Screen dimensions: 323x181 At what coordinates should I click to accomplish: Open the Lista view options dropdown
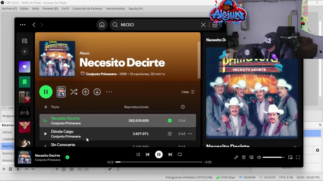tap(188, 92)
